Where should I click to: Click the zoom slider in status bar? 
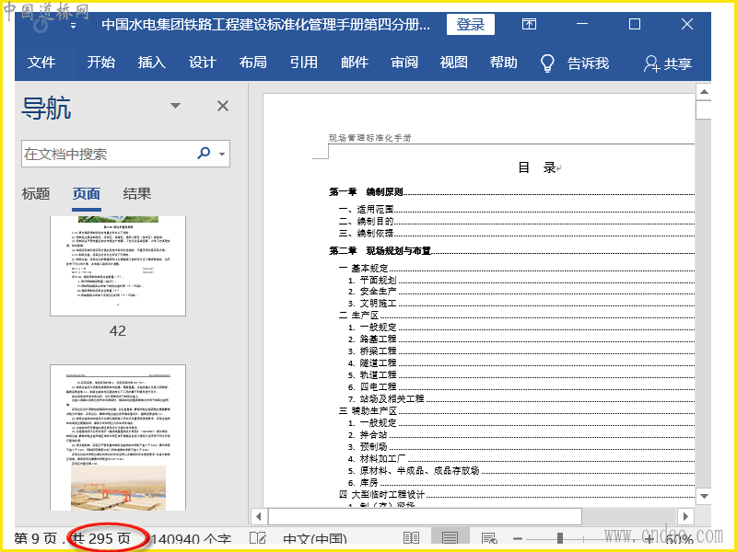(557, 538)
